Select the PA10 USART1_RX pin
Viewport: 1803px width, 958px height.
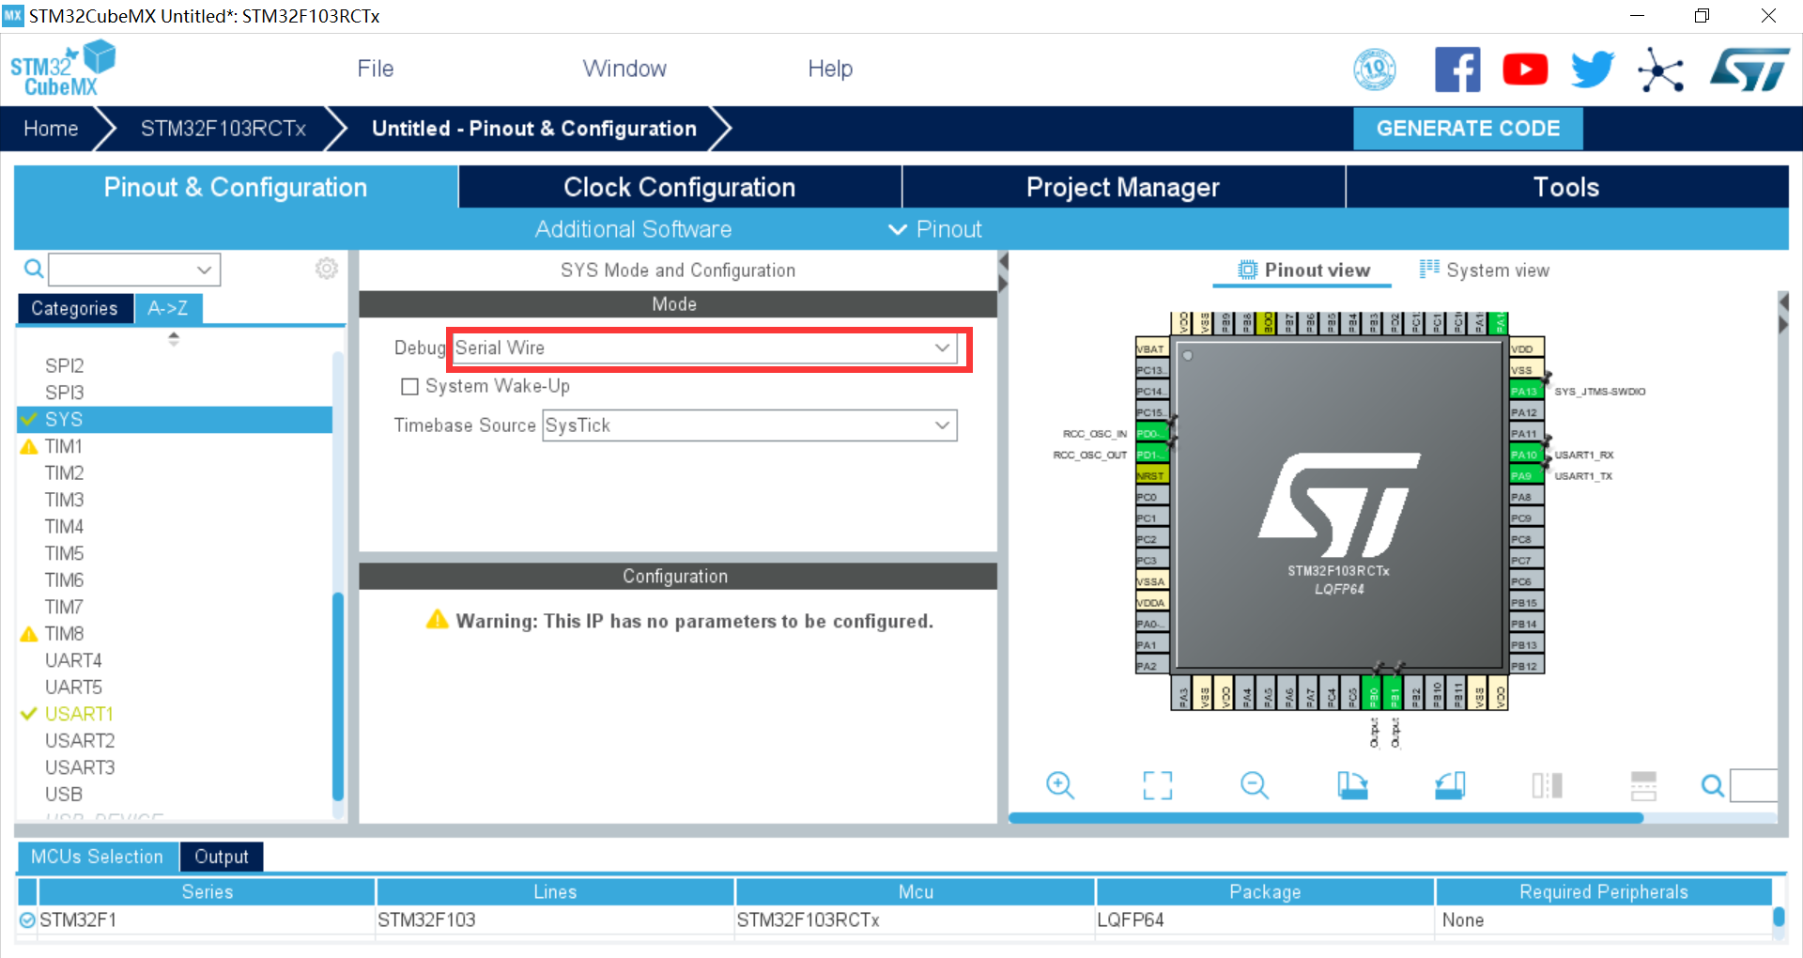[x=1524, y=455]
